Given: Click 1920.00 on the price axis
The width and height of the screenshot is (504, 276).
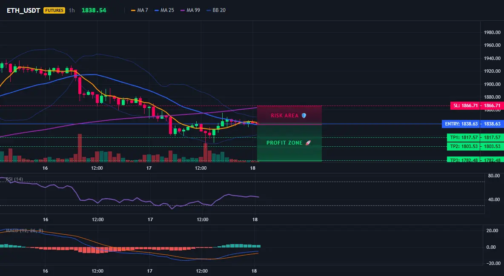Looking at the screenshot, I should point(492,71).
